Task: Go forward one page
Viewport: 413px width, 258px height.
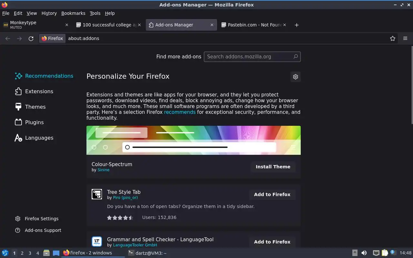Action: click(19, 38)
